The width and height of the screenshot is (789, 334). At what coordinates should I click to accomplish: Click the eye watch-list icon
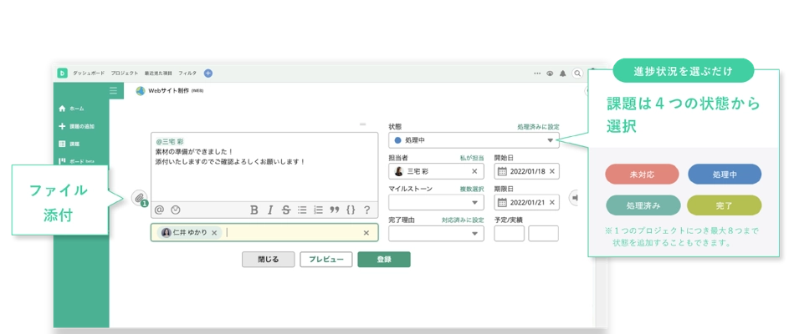click(550, 73)
